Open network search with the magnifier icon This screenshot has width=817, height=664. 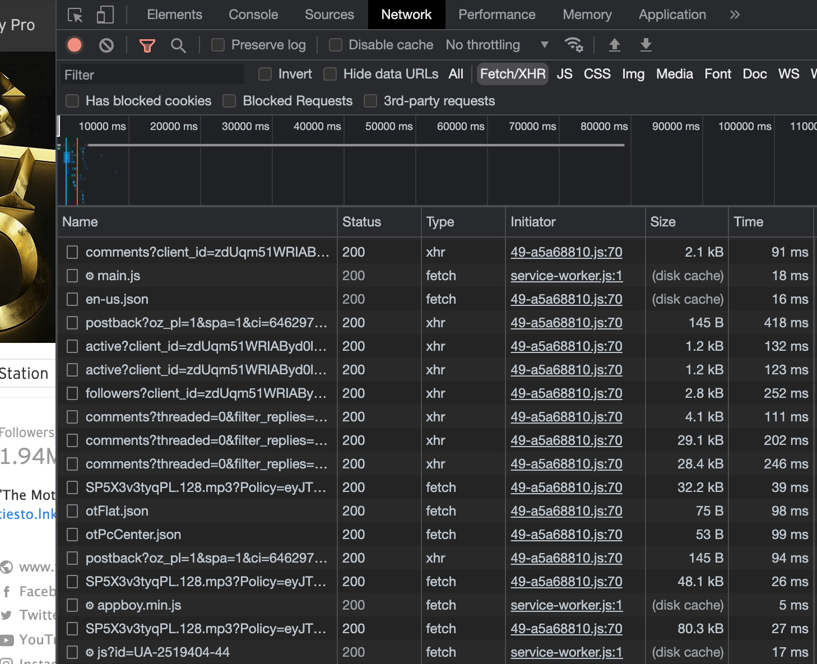click(x=178, y=45)
